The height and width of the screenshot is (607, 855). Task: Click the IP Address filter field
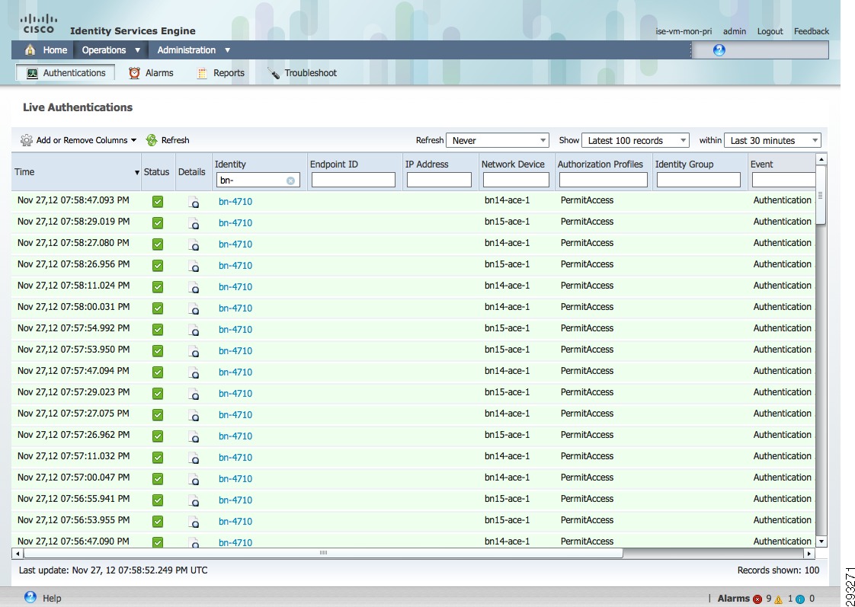pyautogui.click(x=439, y=180)
